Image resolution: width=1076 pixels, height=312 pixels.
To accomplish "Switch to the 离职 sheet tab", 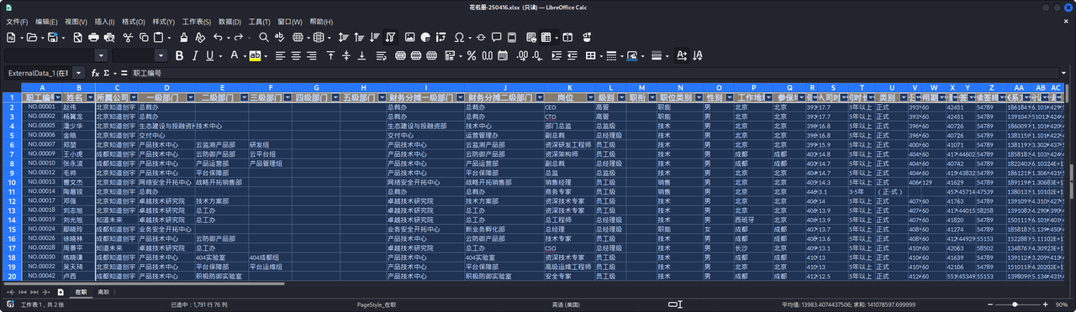I will click(x=104, y=291).
